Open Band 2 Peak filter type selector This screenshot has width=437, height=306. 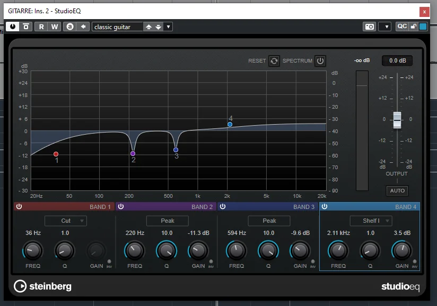point(168,221)
